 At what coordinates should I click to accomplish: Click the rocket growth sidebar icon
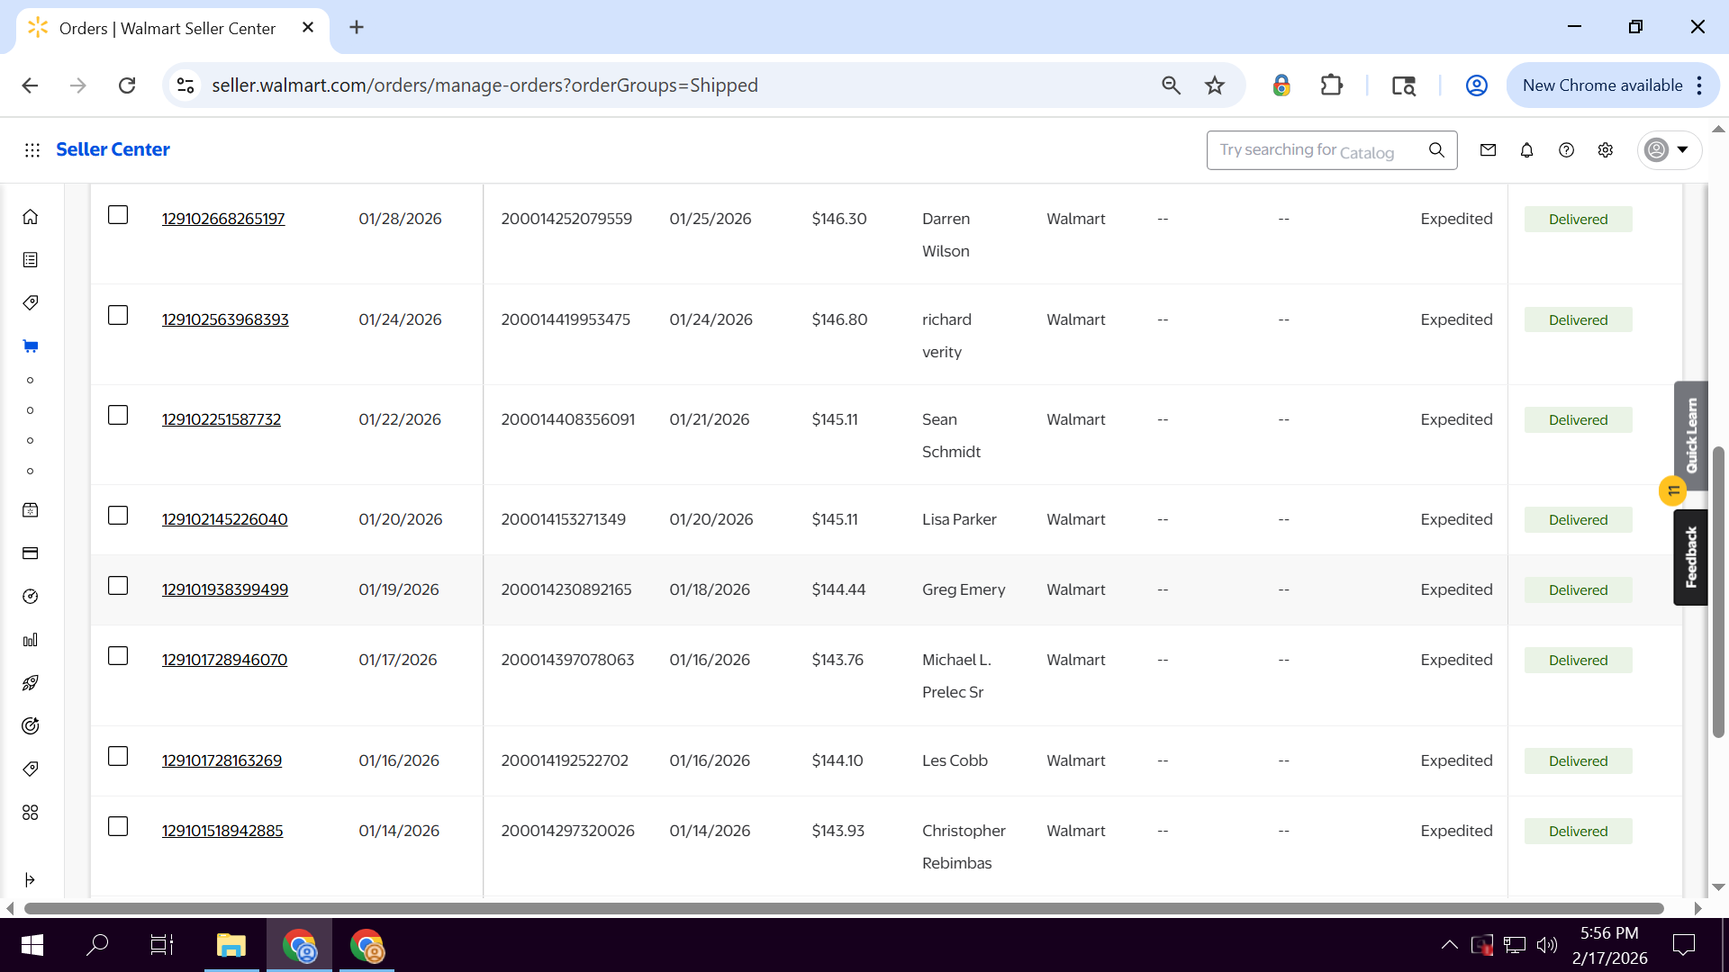[x=31, y=683]
